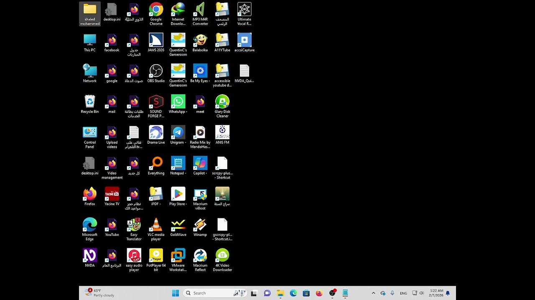The image size is (535, 300).
Task: Select the ANIS FM desktop icon
Action: click(x=222, y=135)
